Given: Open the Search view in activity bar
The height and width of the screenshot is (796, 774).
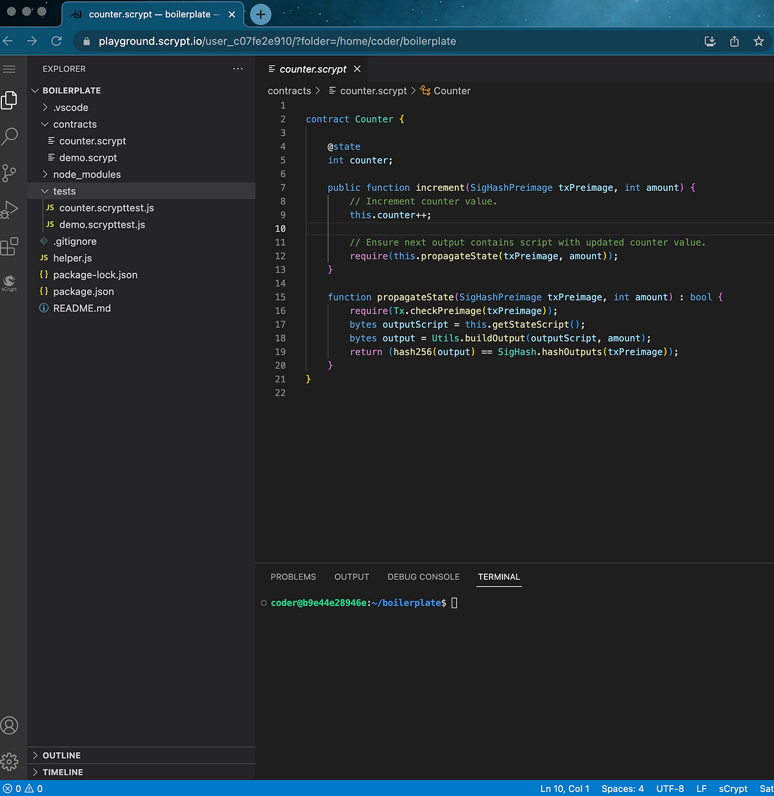Looking at the screenshot, I should [10, 136].
